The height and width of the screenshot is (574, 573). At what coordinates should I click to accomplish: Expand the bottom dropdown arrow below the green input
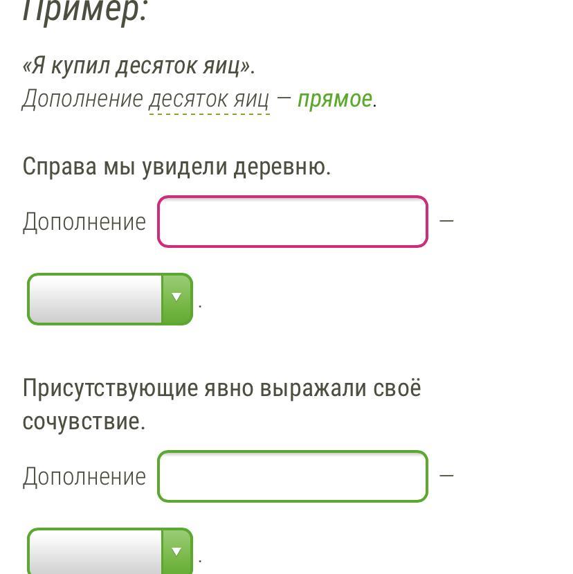point(176,553)
